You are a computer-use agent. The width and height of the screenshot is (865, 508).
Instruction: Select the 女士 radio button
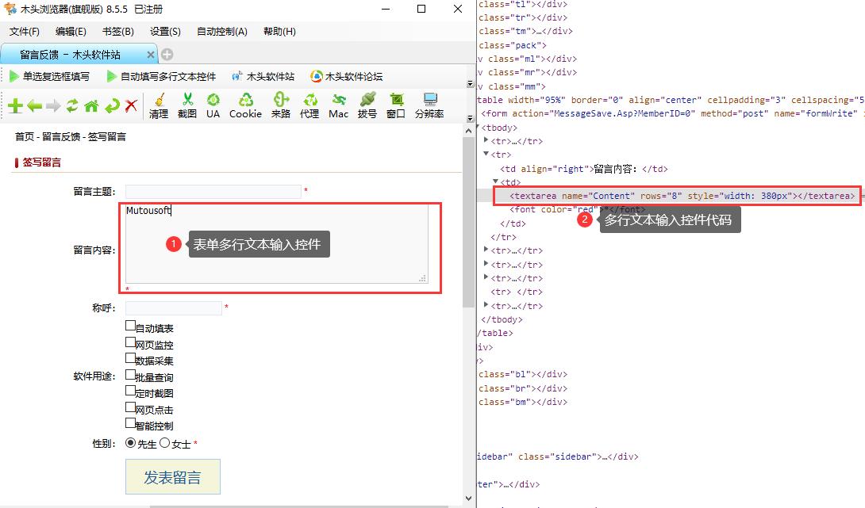pos(165,444)
